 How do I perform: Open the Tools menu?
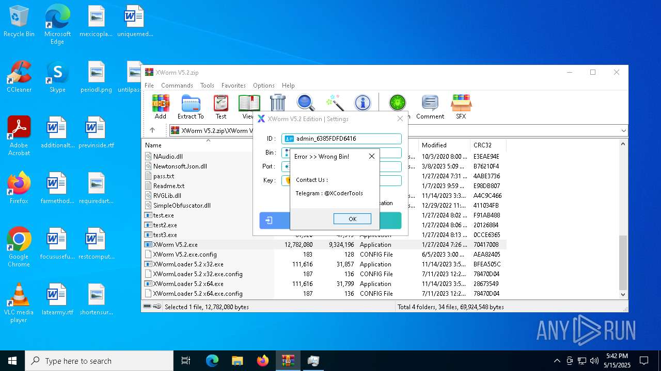click(207, 86)
